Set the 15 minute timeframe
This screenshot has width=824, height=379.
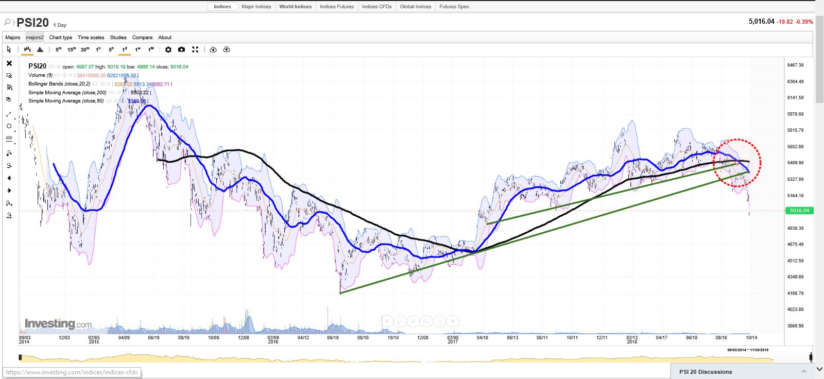72,49
